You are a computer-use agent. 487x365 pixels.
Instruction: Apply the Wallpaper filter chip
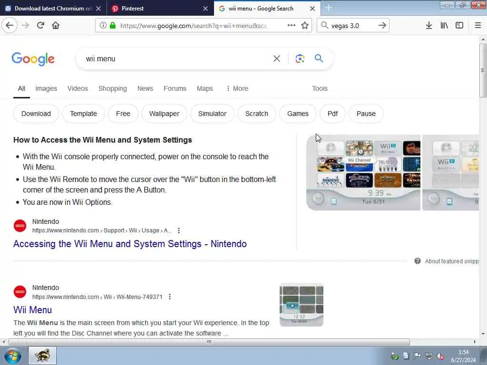click(164, 114)
